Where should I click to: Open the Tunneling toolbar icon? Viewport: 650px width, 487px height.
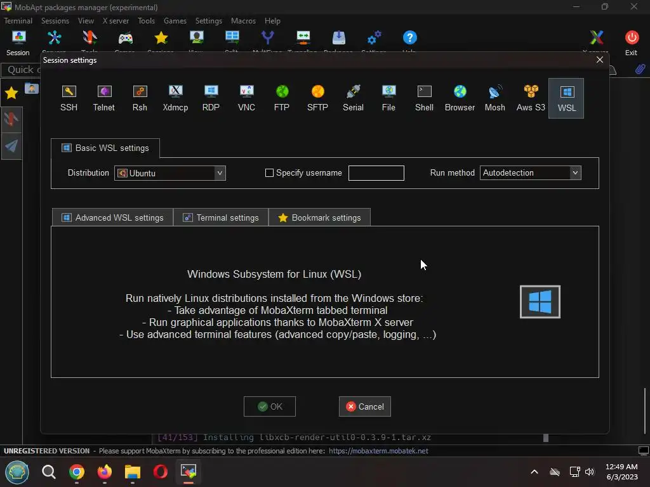point(303,38)
